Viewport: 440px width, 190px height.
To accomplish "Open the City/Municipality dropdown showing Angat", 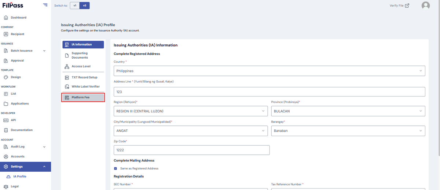I will 191,131.
